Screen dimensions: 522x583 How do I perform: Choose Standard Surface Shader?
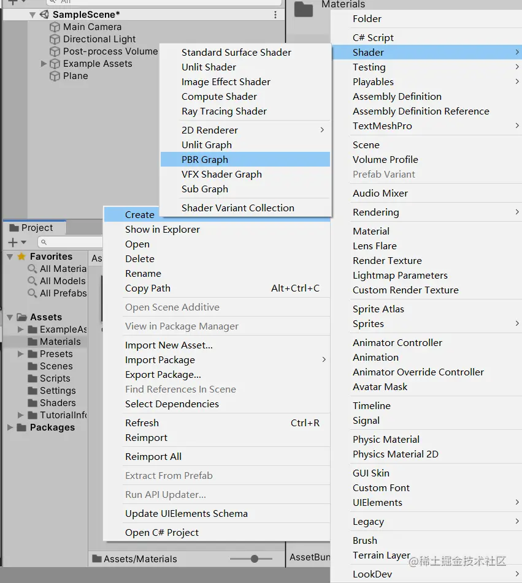245,53
